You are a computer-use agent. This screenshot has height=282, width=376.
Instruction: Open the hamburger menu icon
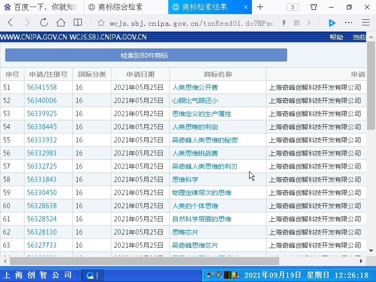[x=365, y=23]
